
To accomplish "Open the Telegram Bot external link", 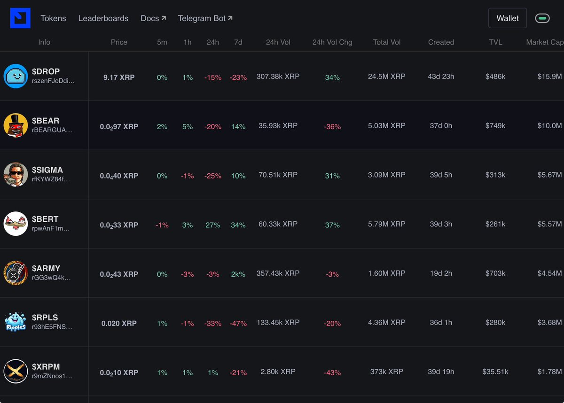I will [205, 18].
